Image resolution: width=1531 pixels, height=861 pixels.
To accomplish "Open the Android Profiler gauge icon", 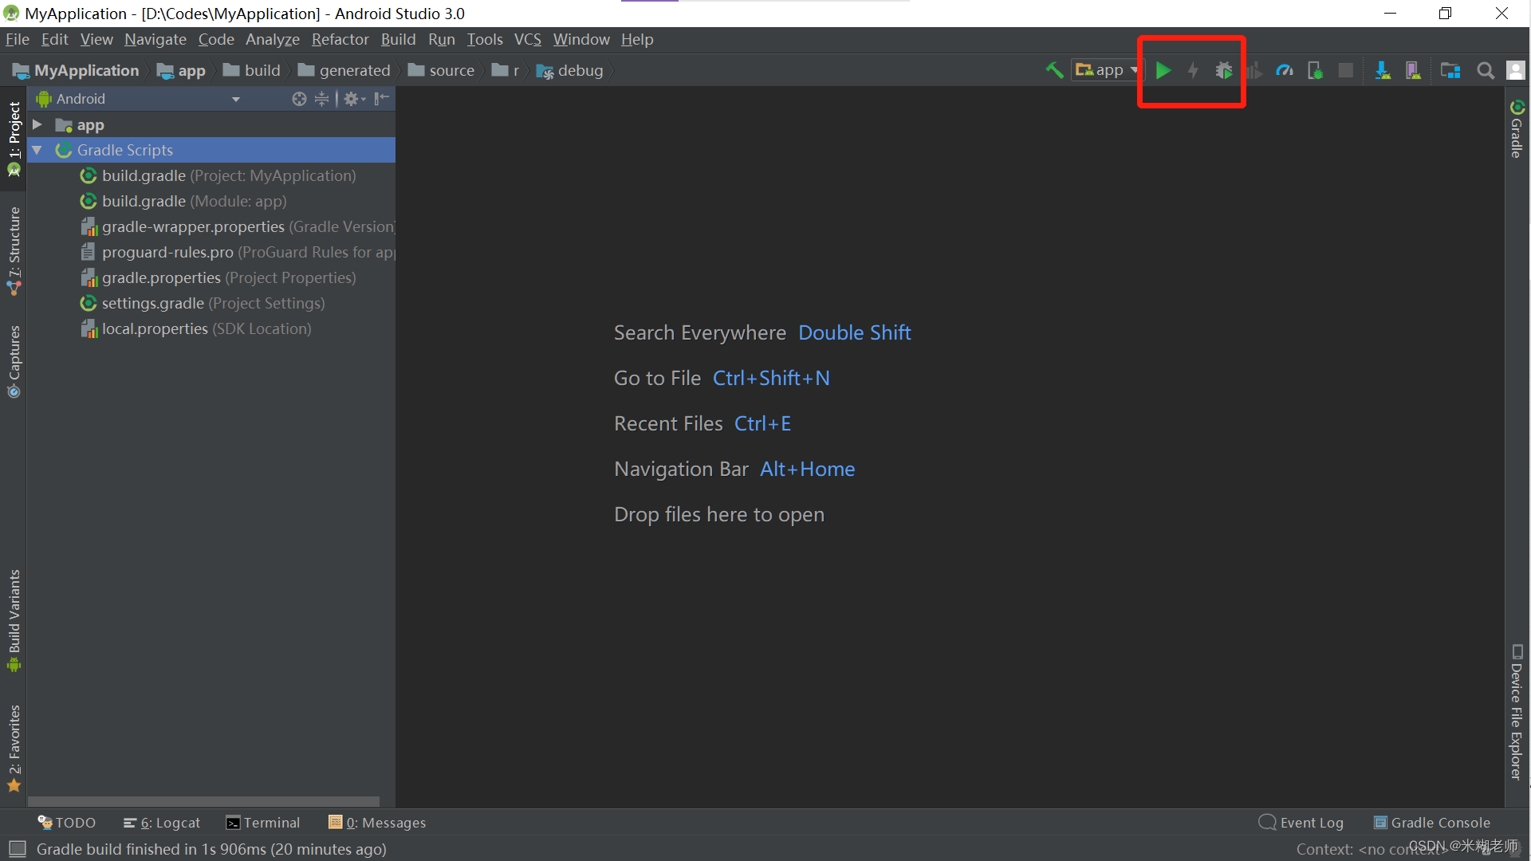I will click(x=1284, y=71).
